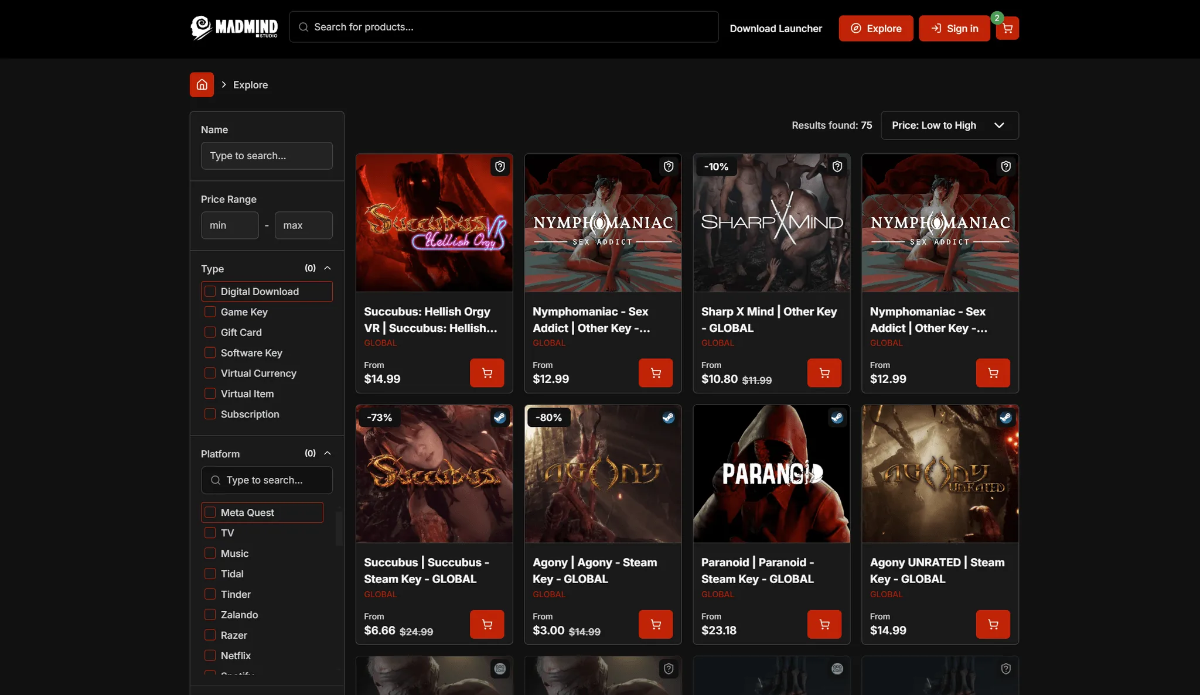Tick the Netflix platform checkbox
The image size is (1200, 695).
click(210, 656)
